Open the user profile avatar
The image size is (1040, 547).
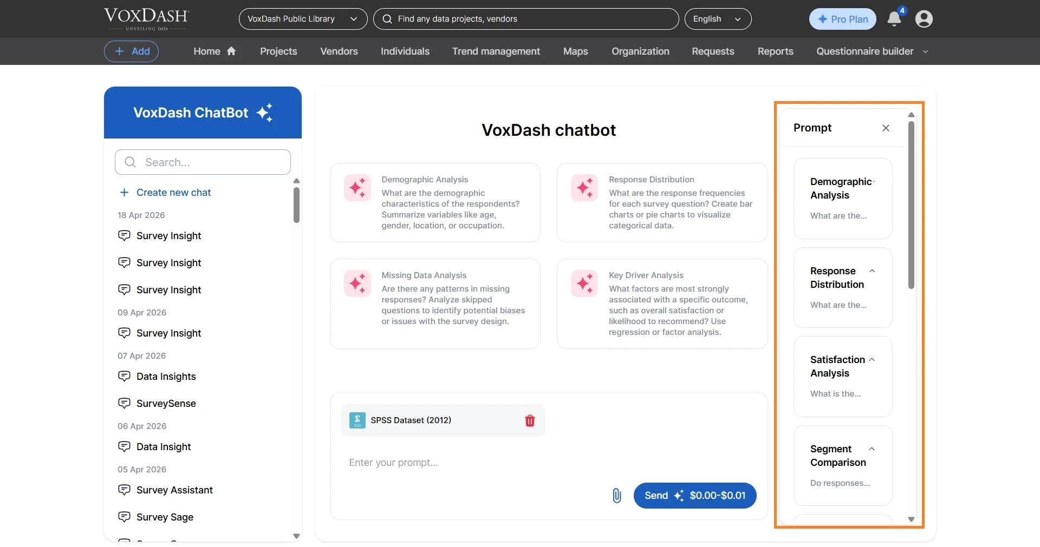coord(924,19)
